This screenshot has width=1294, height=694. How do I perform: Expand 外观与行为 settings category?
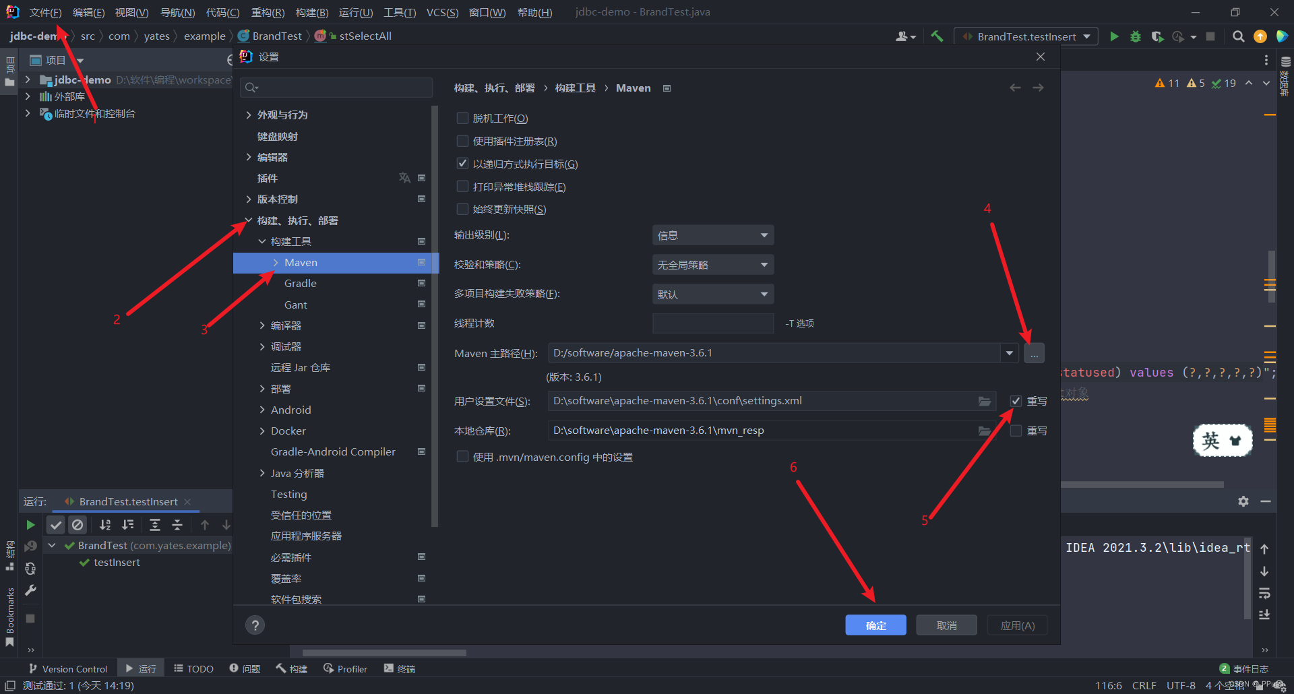(x=249, y=115)
